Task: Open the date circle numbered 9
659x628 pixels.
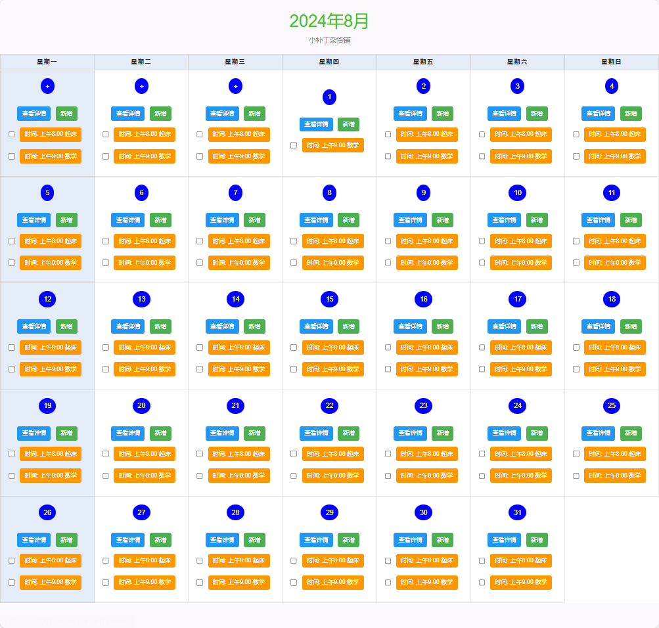Action: pyautogui.click(x=424, y=193)
